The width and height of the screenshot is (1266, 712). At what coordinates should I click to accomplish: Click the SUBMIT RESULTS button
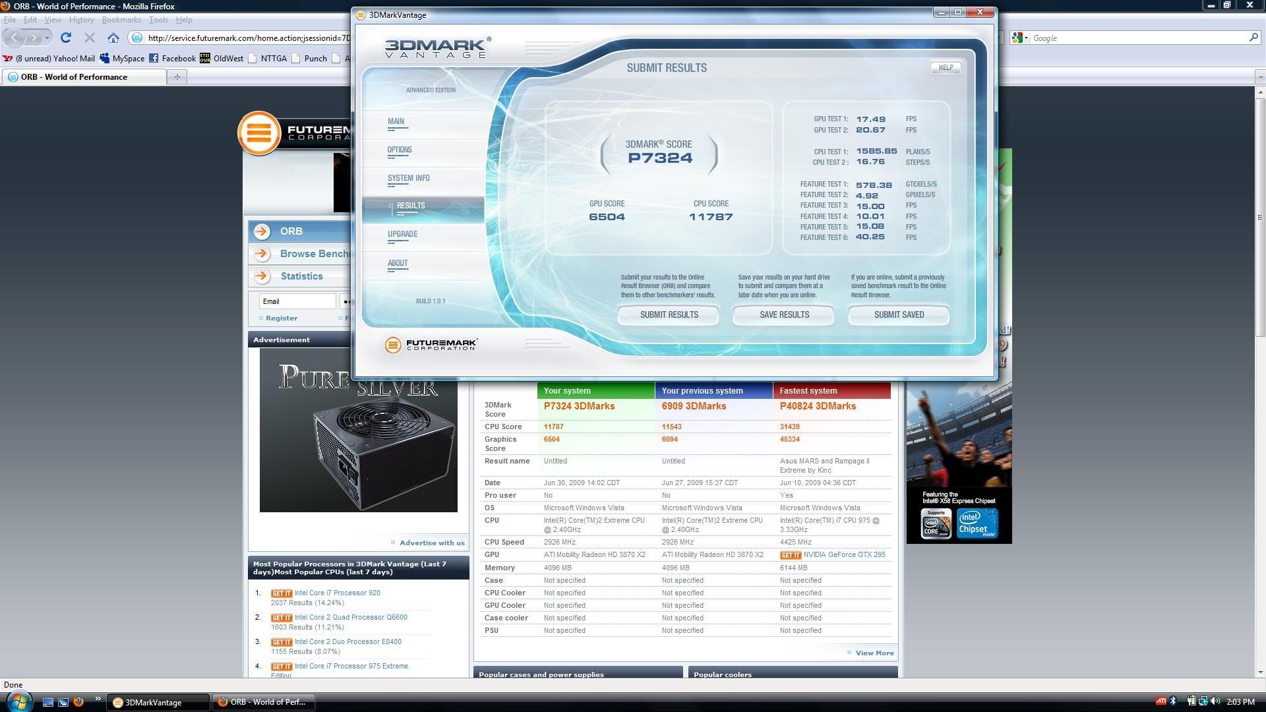coord(669,315)
